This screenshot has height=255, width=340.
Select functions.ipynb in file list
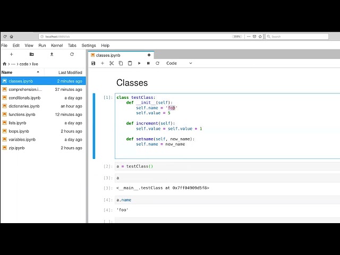[43, 115]
